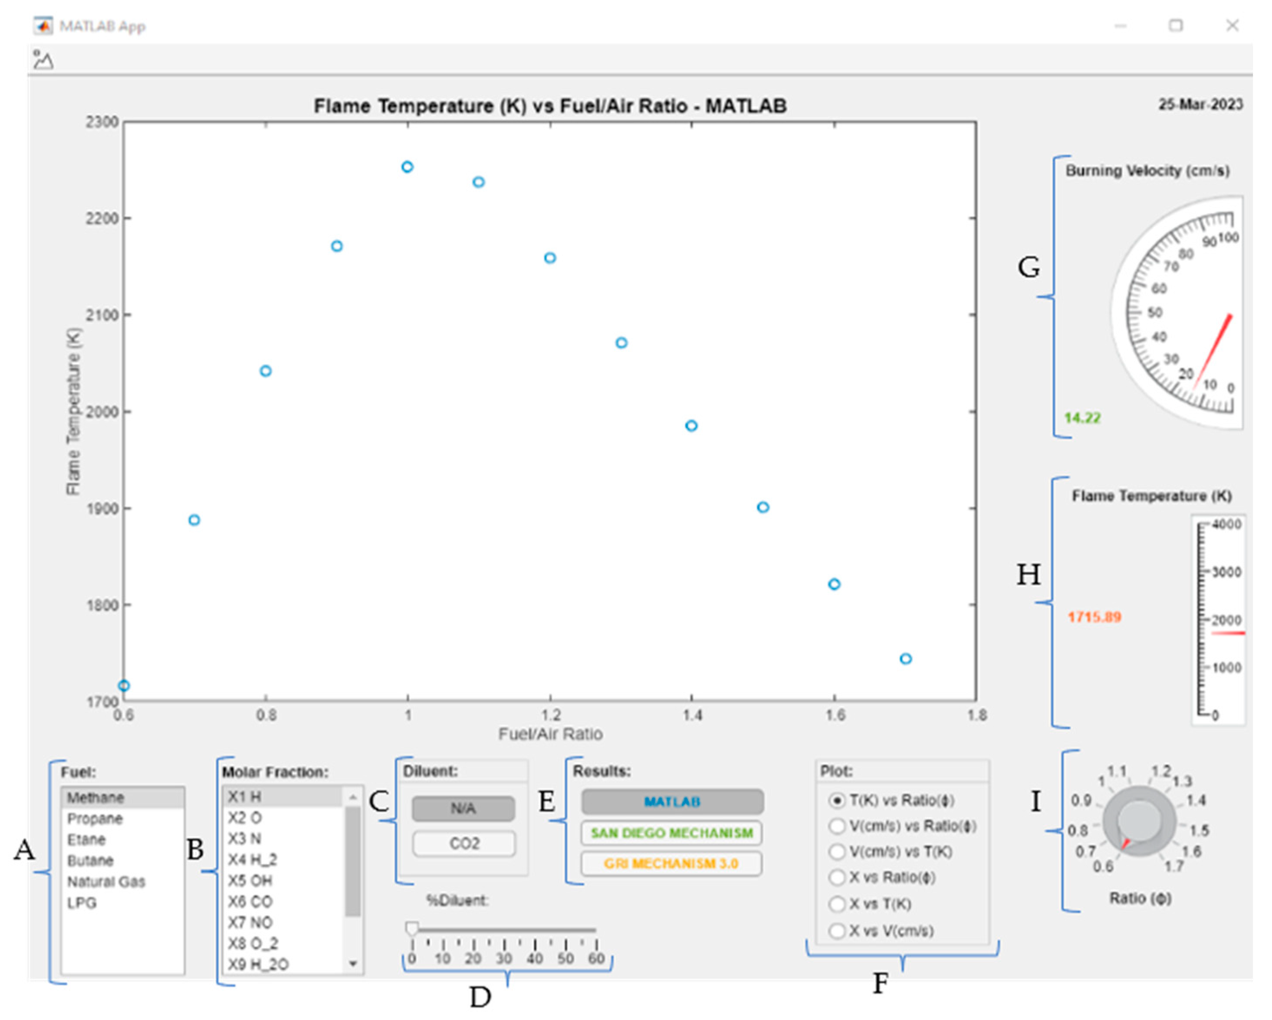
Task: Choose the X vs V(cm/s) radio button
Action: click(x=837, y=930)
